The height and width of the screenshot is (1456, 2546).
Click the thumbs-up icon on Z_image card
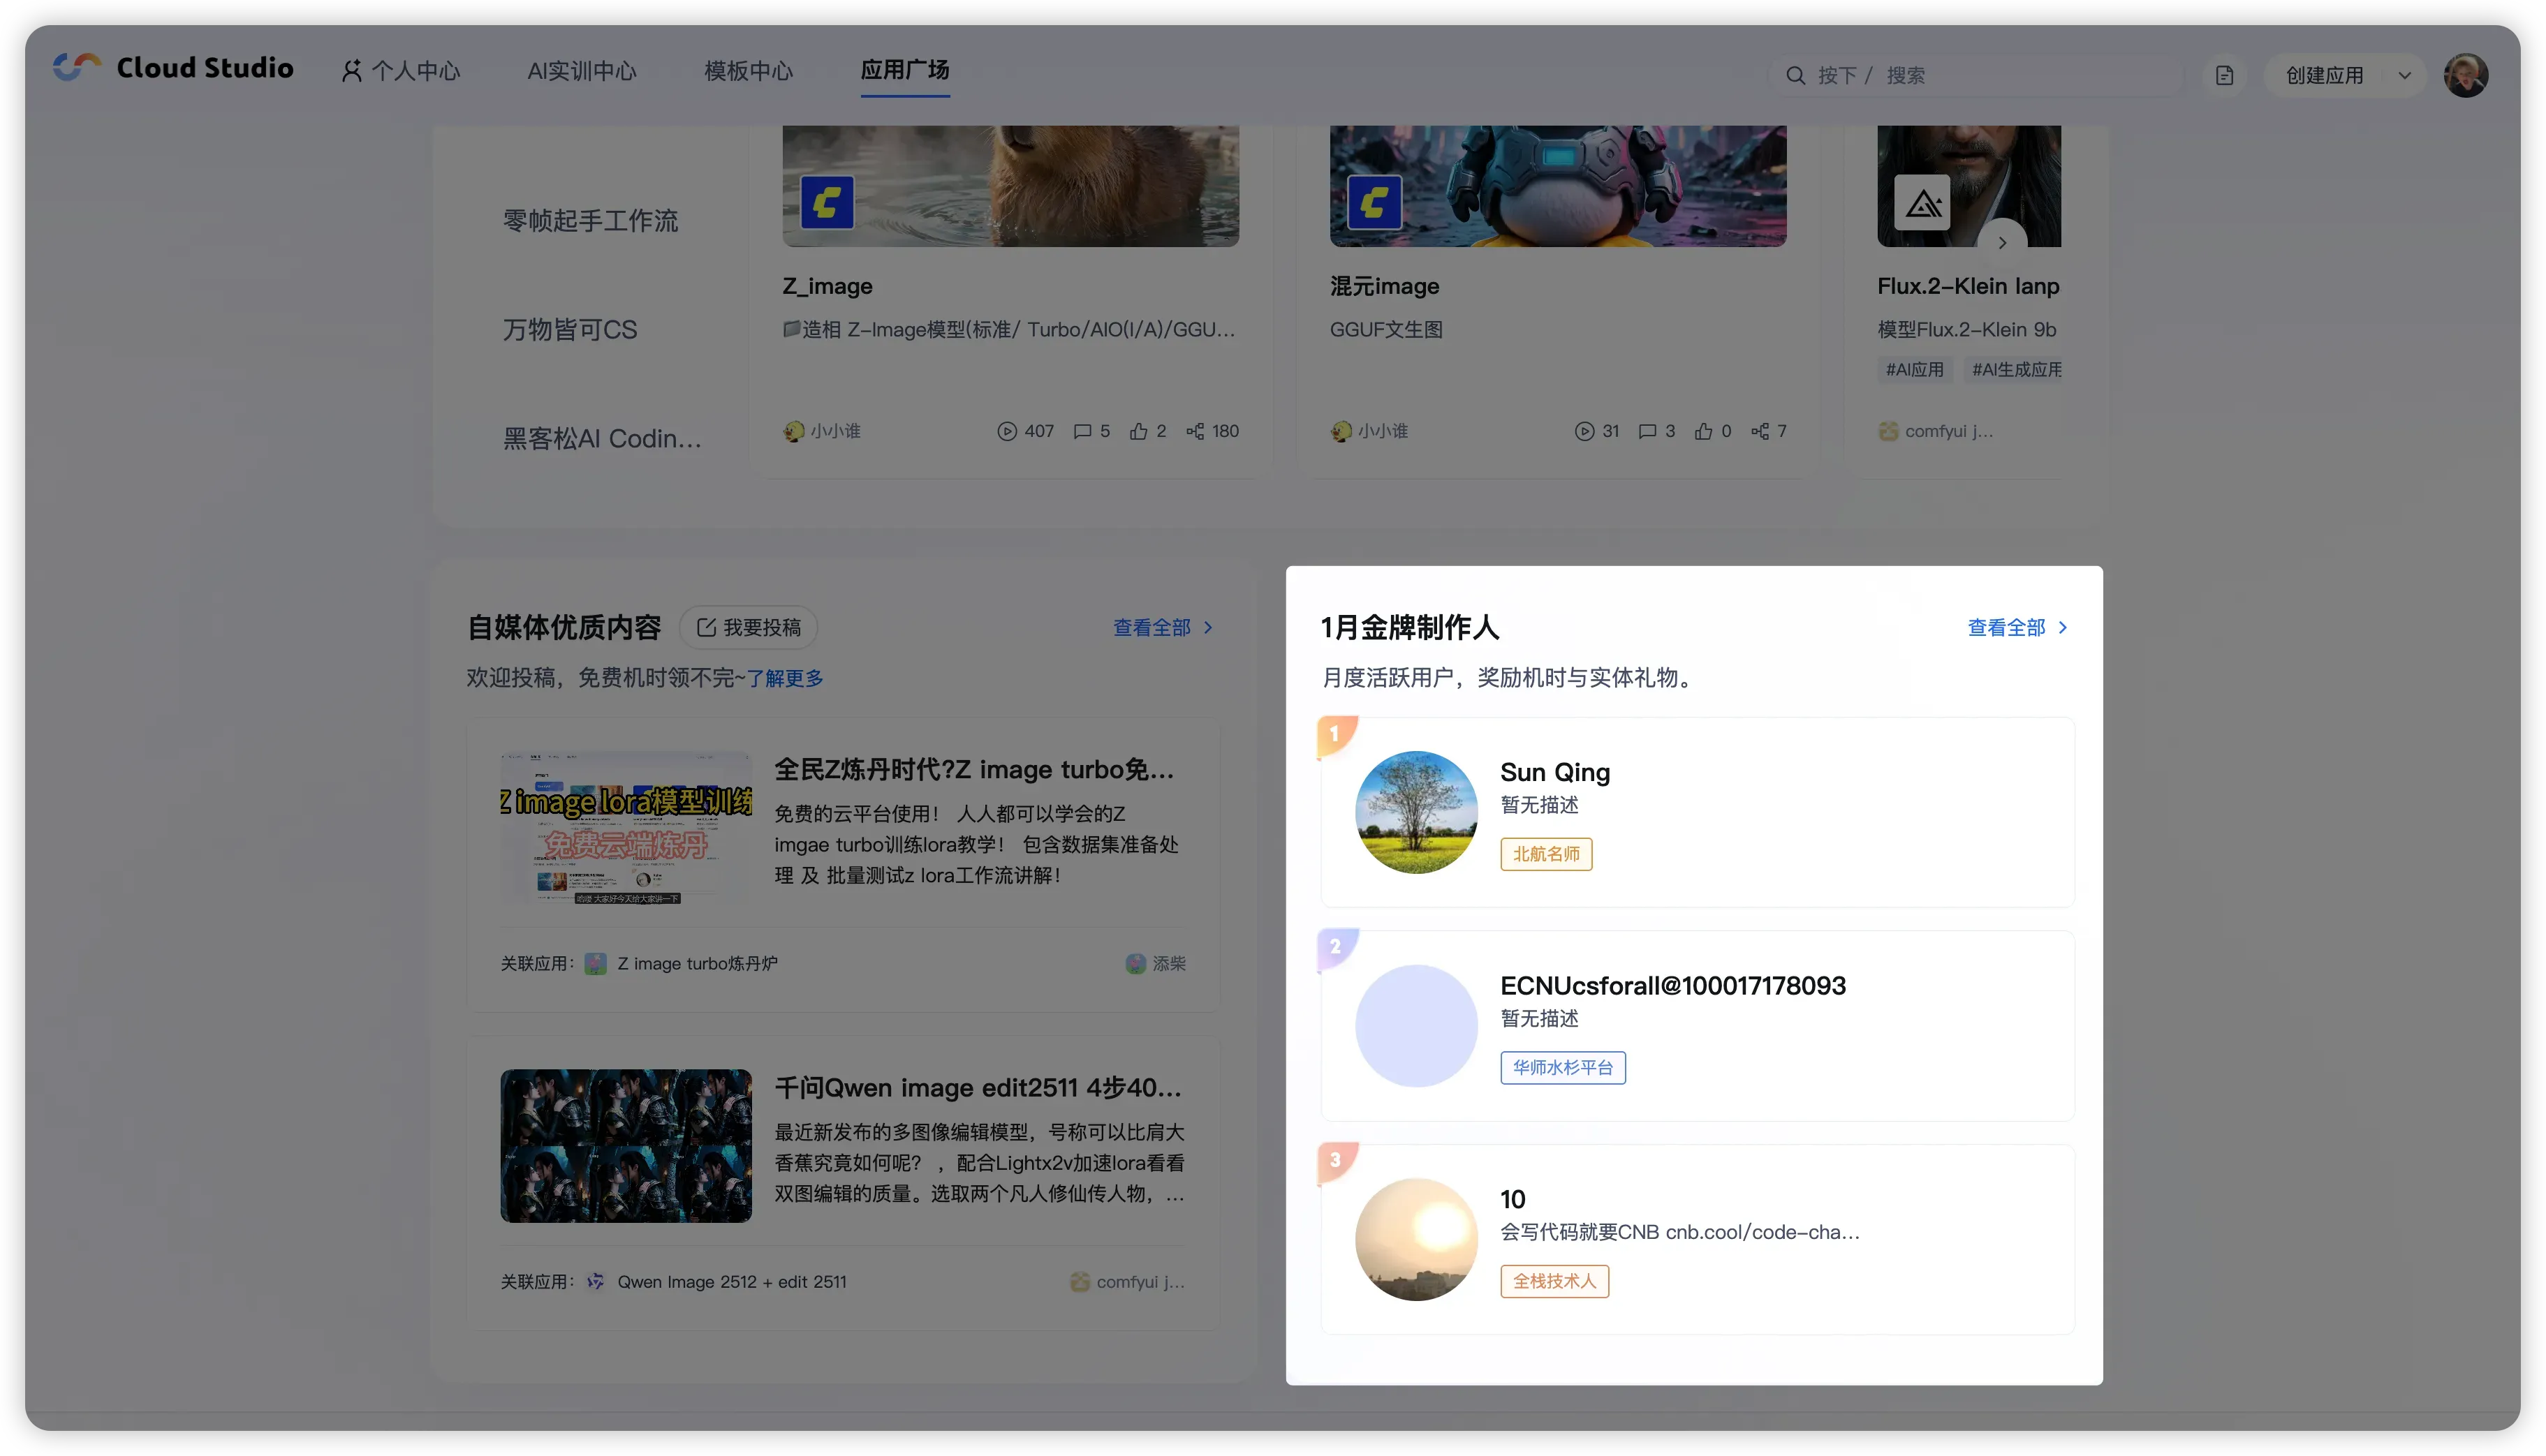pos(1138,432)
